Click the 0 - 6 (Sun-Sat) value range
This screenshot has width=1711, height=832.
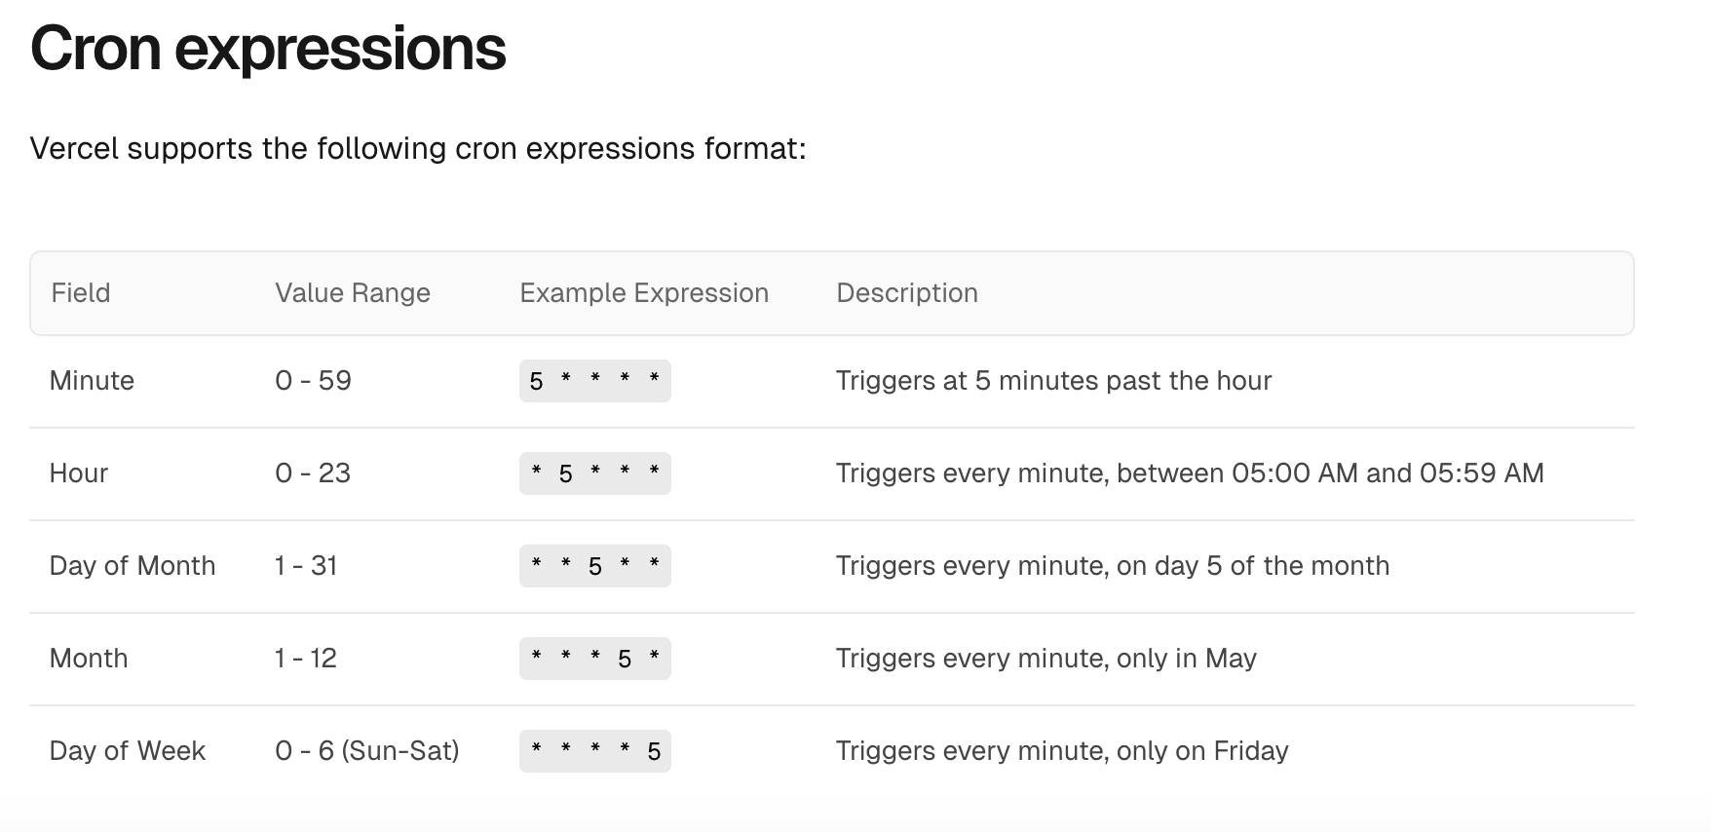367,751
